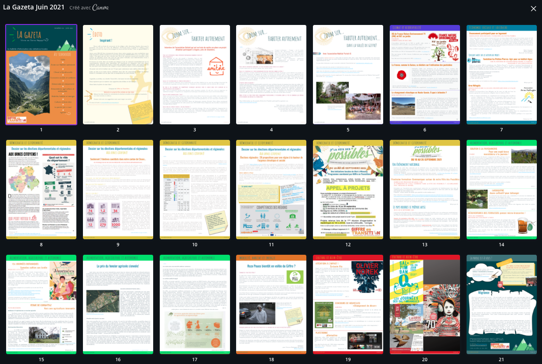Go to page 17 thumbnail
This screenshot has width=542, height=364.
[x=195, y=305]
